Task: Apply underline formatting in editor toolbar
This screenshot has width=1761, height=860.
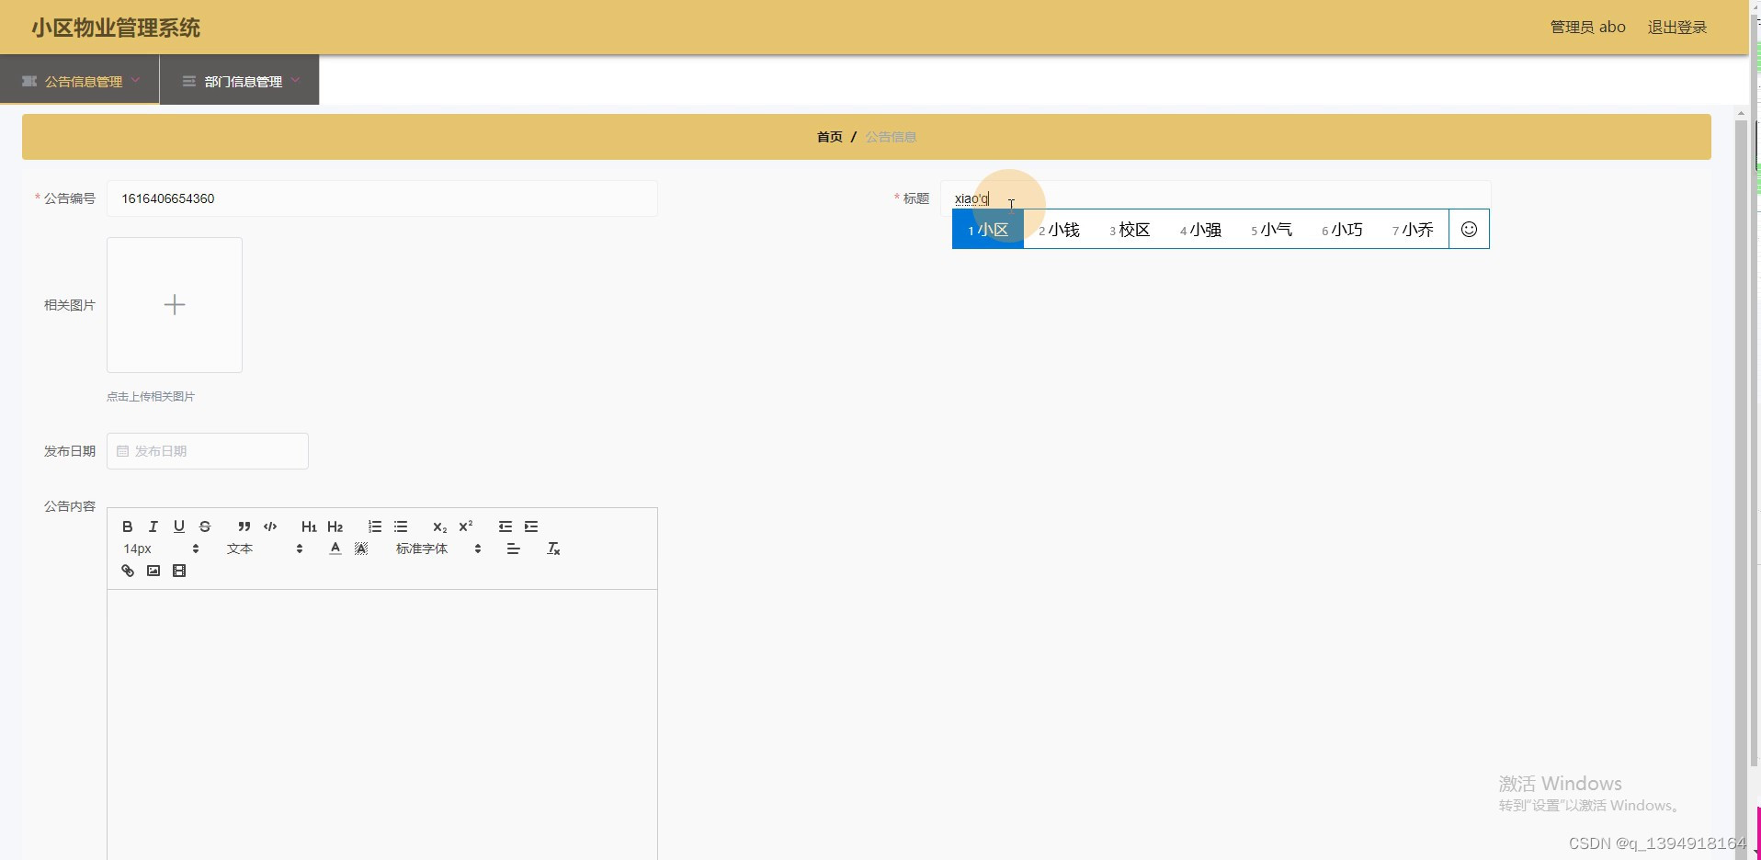Action: pyautogui.click(x=179, y=526)
